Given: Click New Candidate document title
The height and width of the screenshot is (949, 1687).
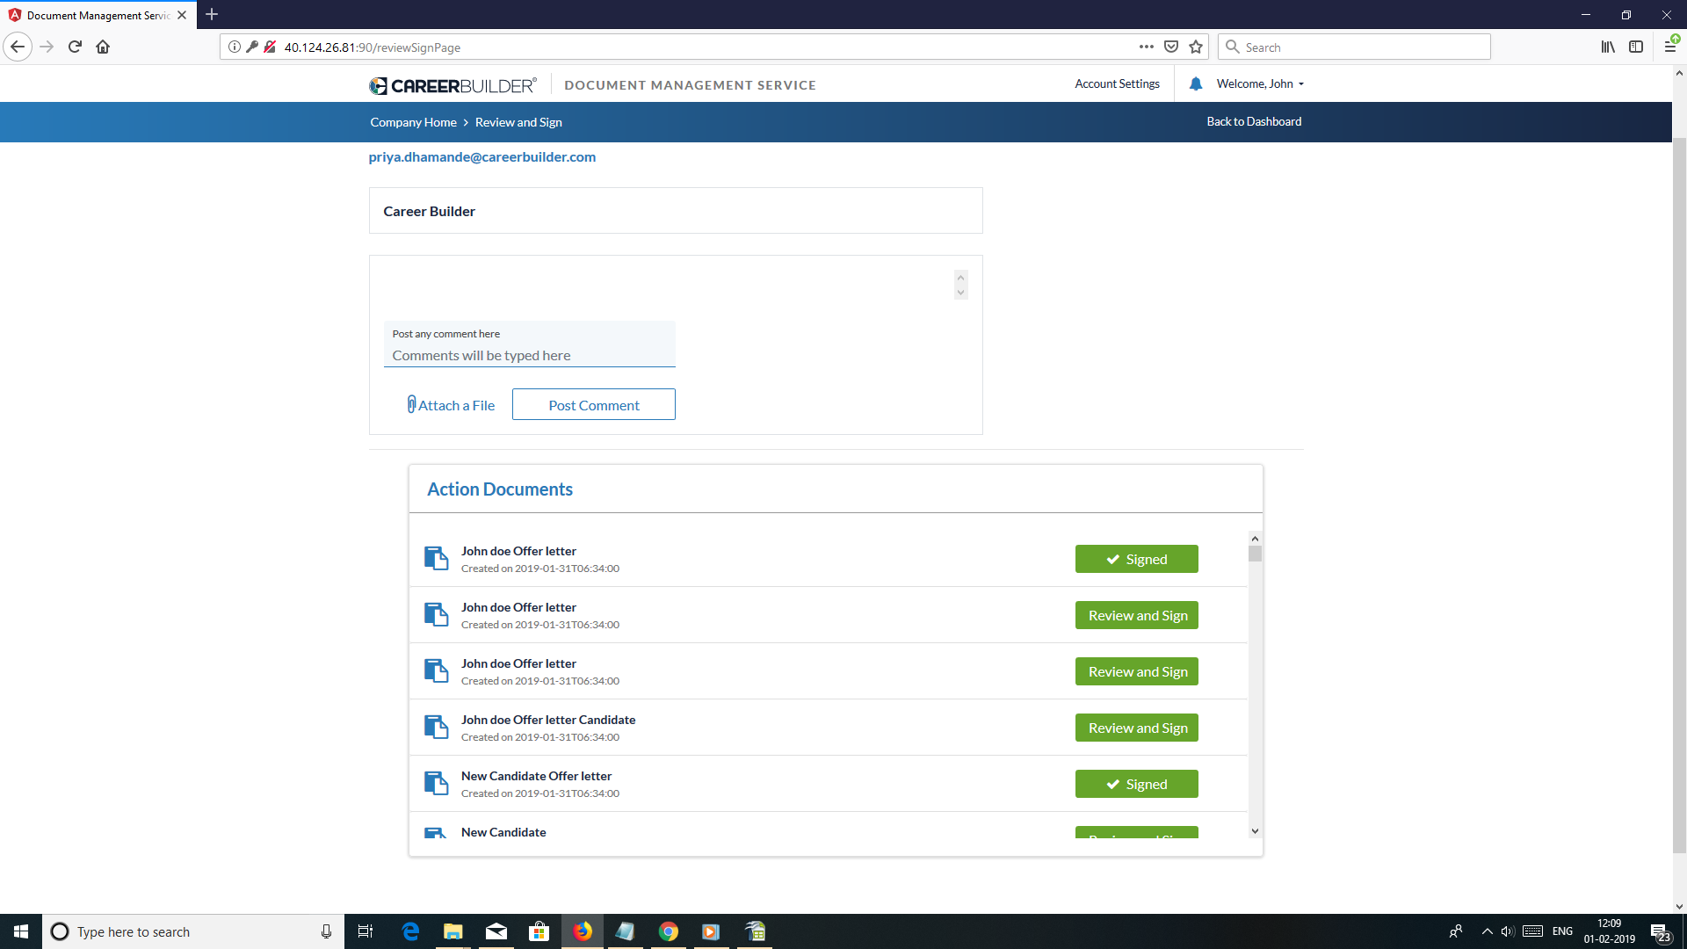Looking at the screenshot, I should [x=503, y=832].
